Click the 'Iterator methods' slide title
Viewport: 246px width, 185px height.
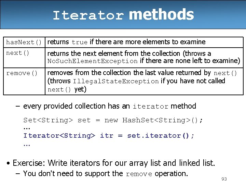123,15
